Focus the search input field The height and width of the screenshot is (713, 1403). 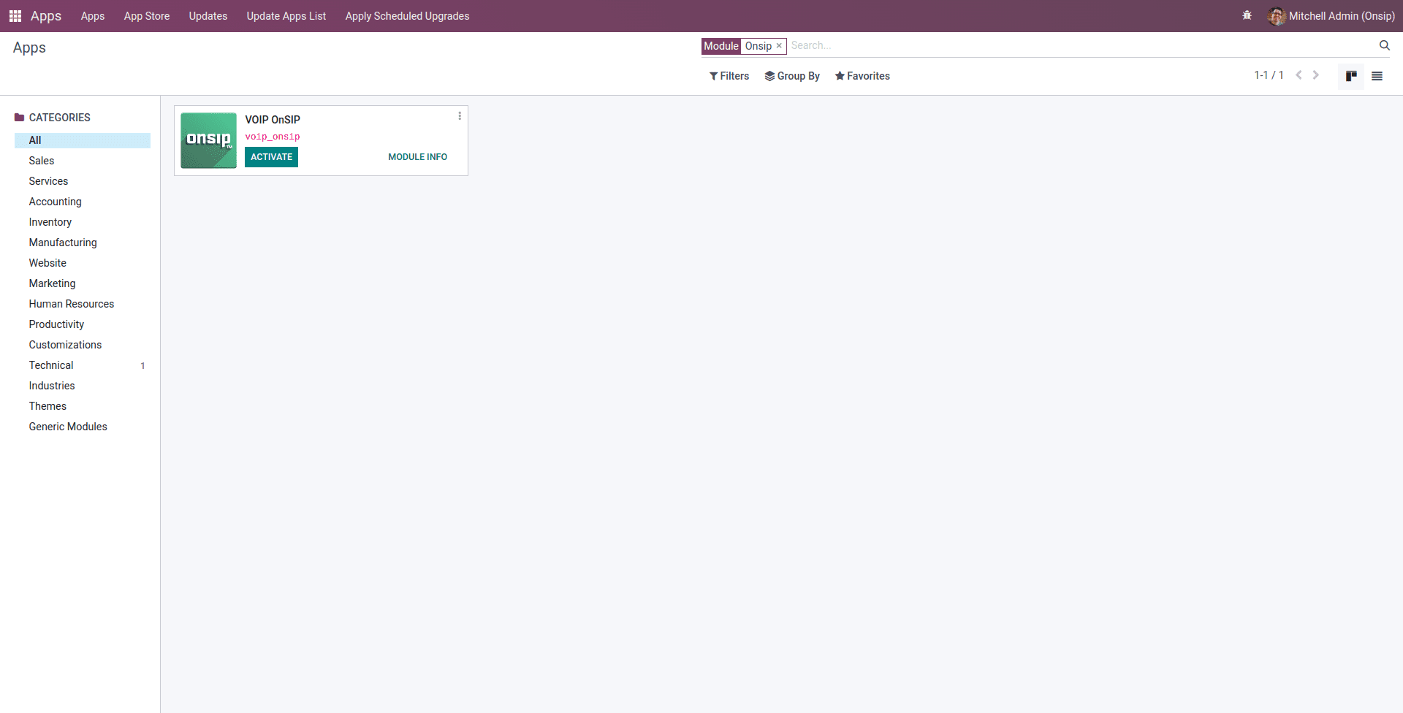(x=1081, y=45)
